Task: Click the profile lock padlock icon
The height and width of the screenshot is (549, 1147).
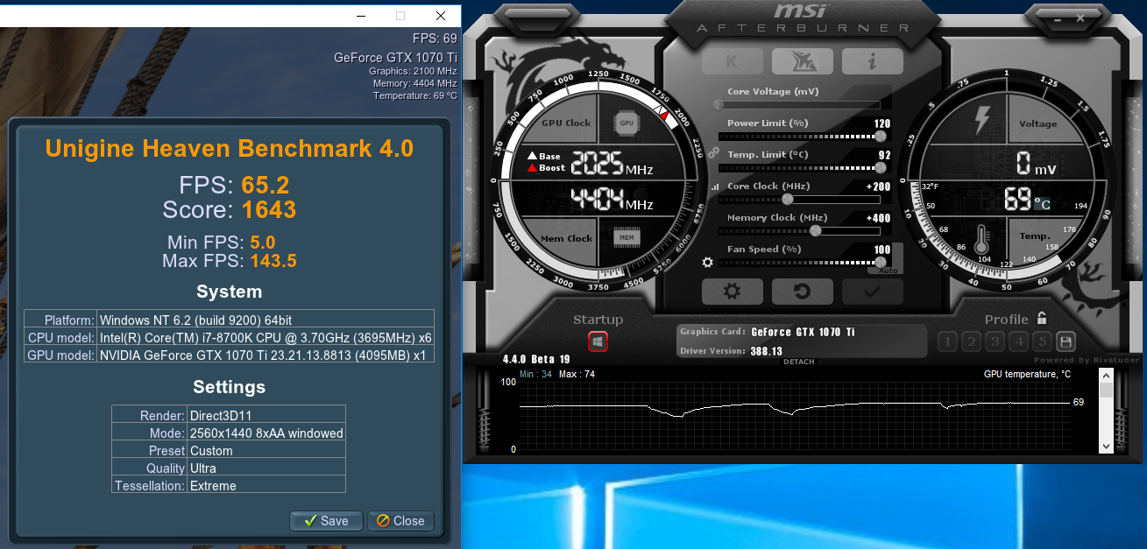Action: click(1042, 319)
